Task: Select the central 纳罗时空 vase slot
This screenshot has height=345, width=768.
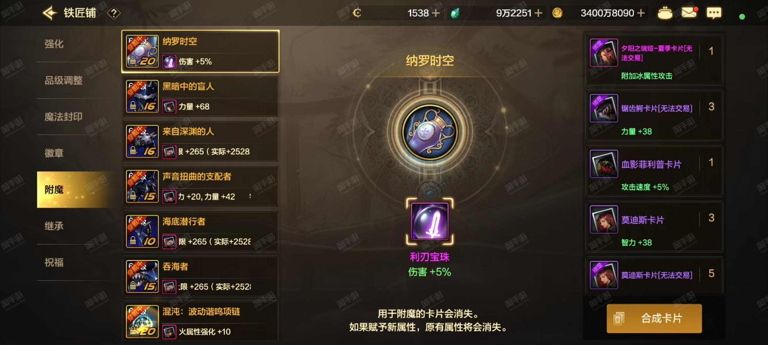Action: click(x=430, y=132)
